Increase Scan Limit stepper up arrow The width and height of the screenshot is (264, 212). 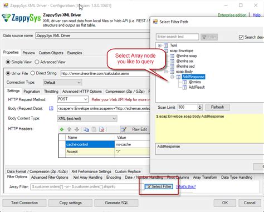pos(200,106)
